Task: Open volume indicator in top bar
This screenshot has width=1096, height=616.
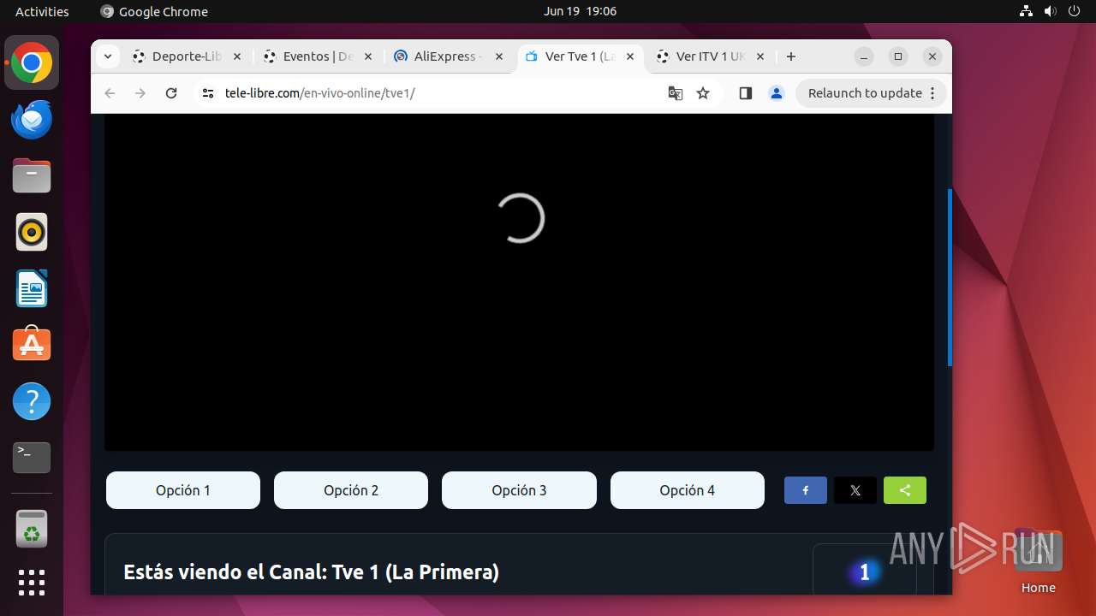Action: click(x=1050, y=11)
